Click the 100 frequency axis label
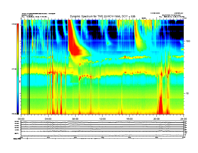 click(x=188, y=41)
